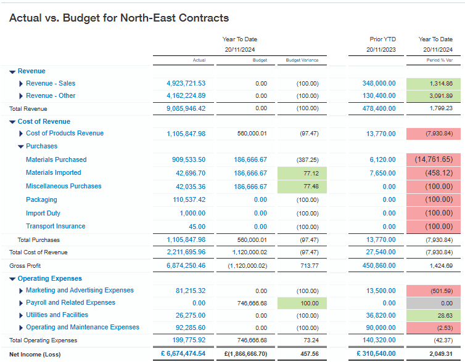The width and height of the screenshot is (465, 362).
Task: Collapse the Purchases group arrow
Action: [21, 147]
